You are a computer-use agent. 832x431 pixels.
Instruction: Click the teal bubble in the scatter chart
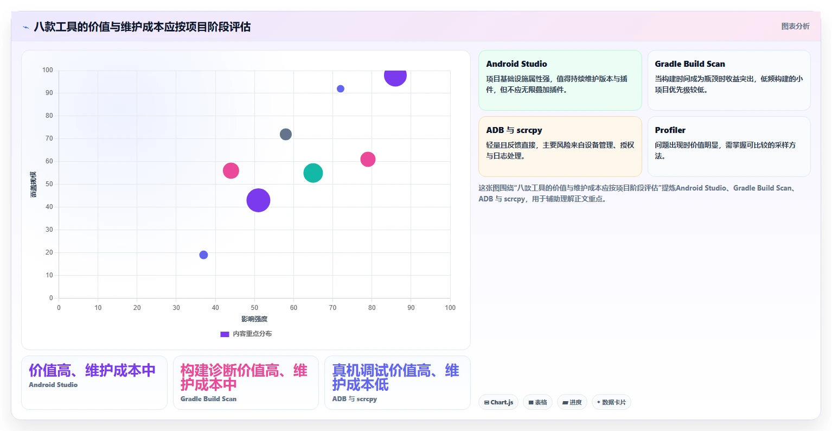click(x=313, y=173)
